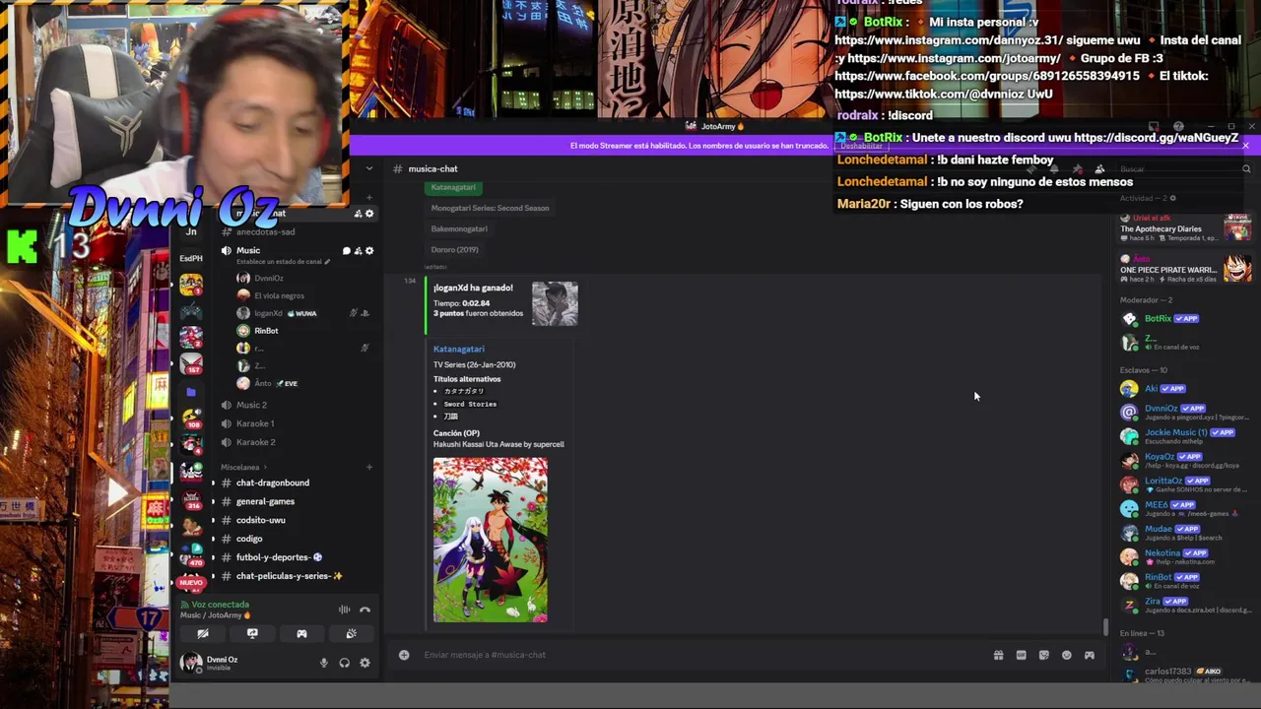Viewport: 1261px width, 709px height.
Task: Collapse the Miscelanea category
Action: pos(243,467)
